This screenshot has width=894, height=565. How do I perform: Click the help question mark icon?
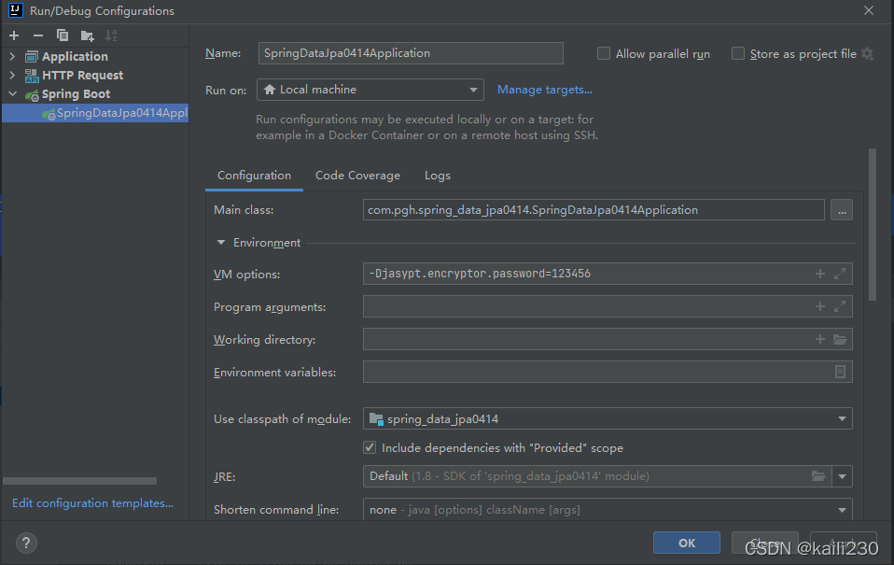[x=24, y=543]
